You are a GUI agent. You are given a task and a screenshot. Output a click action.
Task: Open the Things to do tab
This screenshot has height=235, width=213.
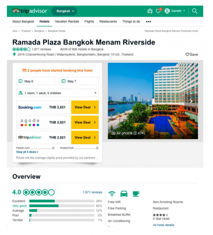[131, 22]
